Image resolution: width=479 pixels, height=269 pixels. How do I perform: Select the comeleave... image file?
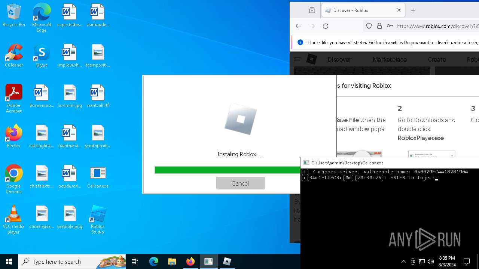tap(42, 217)
